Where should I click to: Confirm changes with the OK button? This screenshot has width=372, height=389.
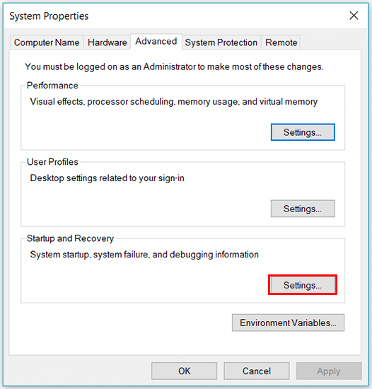pos(185,371)
